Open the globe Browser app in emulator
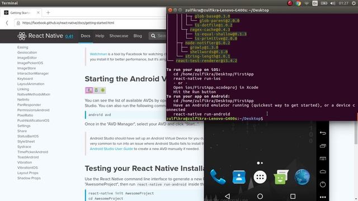This screenshot has height=201, width=358. pyautogui.click(x=302, y=177)
